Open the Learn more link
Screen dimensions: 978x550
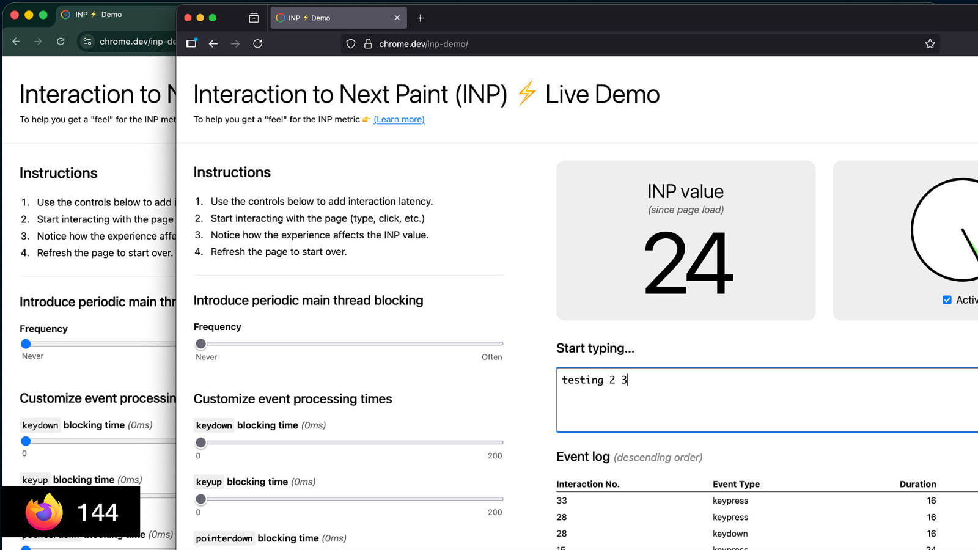[x=399, y=120]
